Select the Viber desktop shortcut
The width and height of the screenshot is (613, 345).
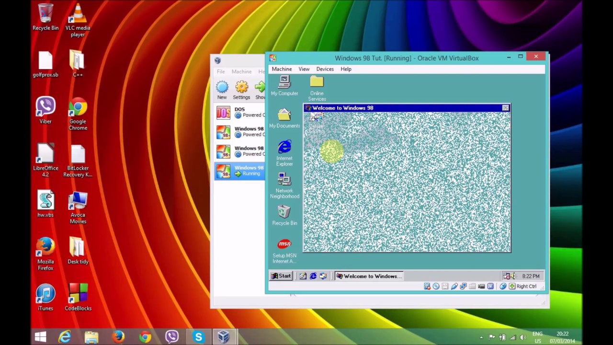point(45,111)
